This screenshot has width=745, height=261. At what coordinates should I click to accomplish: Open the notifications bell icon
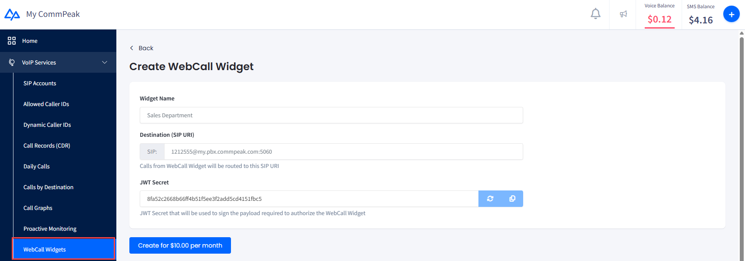pyautogui.click(x=595, y=13)
